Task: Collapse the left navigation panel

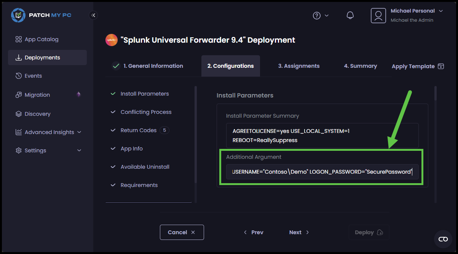Action: click(94, 15)
